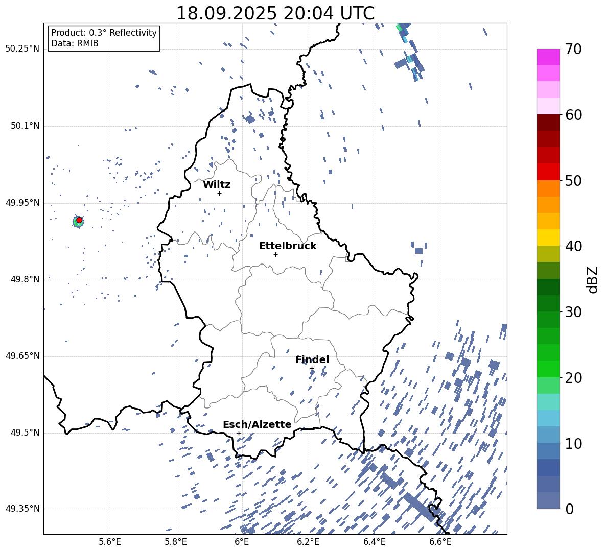This screenshot has width=605, height=552.
Task: Click the colorbar value 50
Action: pyautogui.click(x=573, y=181)
